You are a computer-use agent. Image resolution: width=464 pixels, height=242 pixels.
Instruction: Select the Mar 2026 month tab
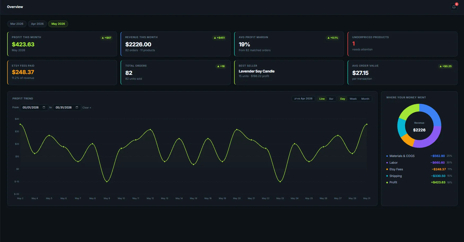point(17,24)
